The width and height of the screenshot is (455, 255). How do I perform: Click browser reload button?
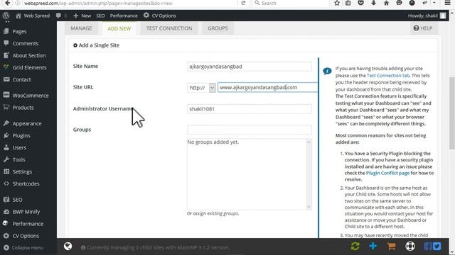tap(243, 3)
